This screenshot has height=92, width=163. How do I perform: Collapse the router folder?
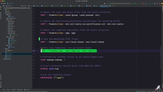pyautogui.click(x=6, y=45)
